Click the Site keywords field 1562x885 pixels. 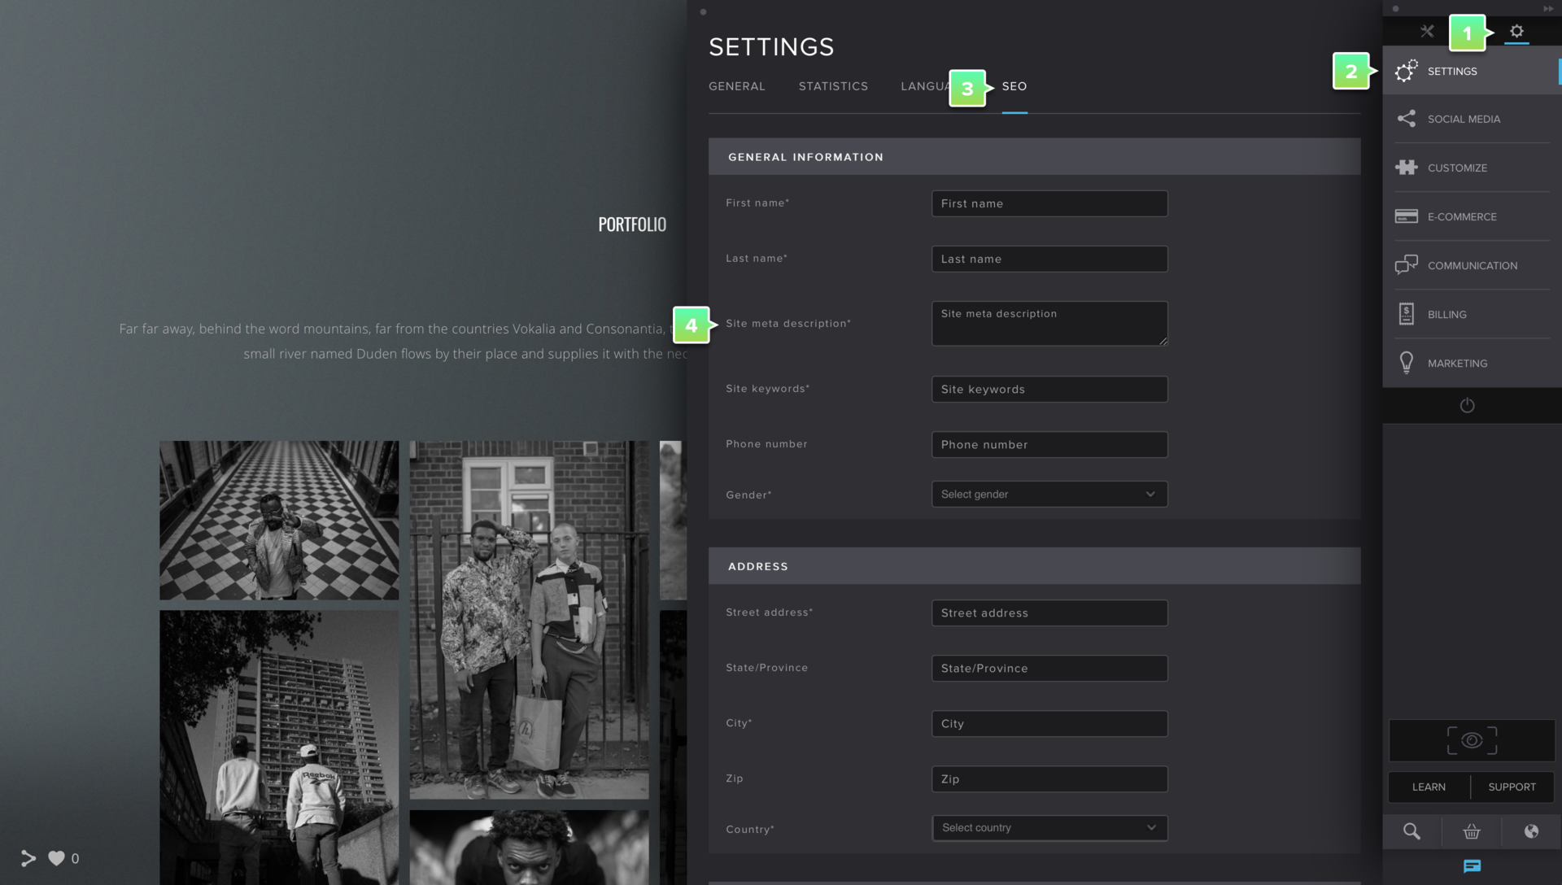[x=1049, y=389]
